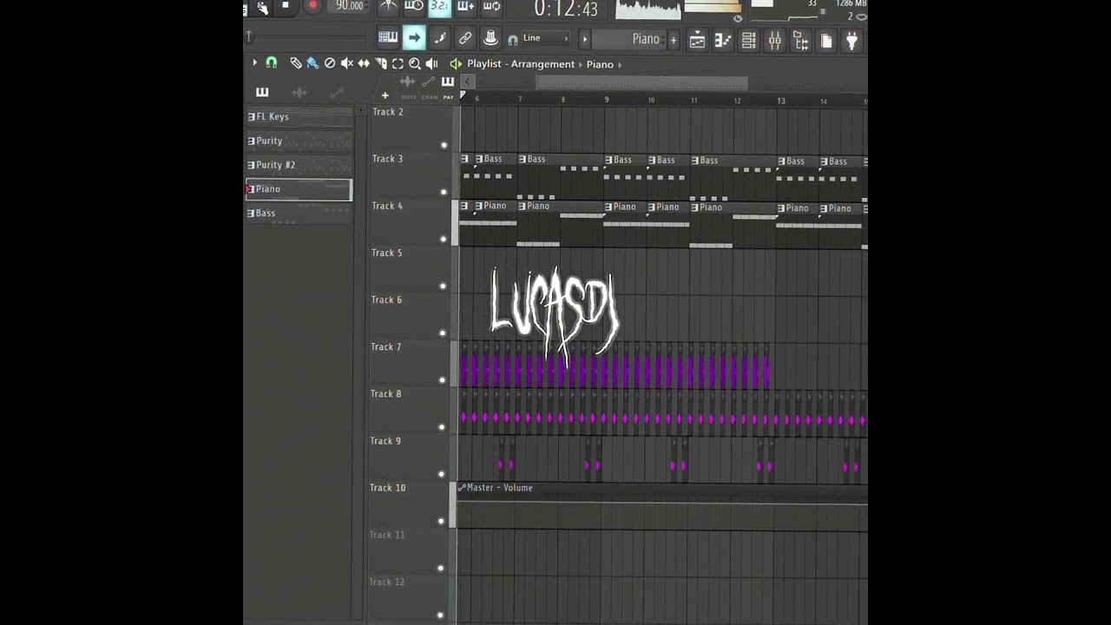This screenshot has height=625, width=1111.
Task: Open the Playlist window icon
Action: [x=697, y=40]
